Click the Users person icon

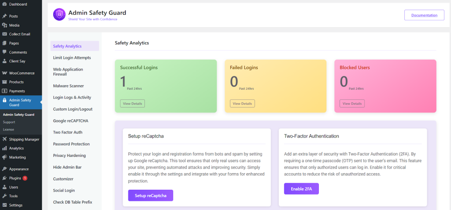[4, 187]
